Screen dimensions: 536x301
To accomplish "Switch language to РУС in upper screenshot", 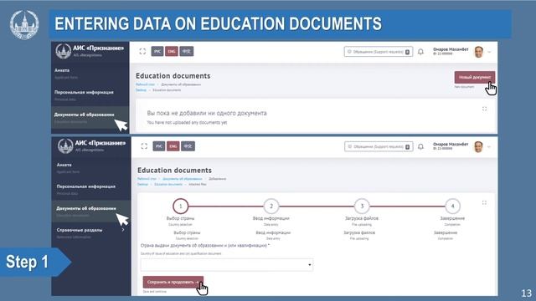I will tap(157, 51).
